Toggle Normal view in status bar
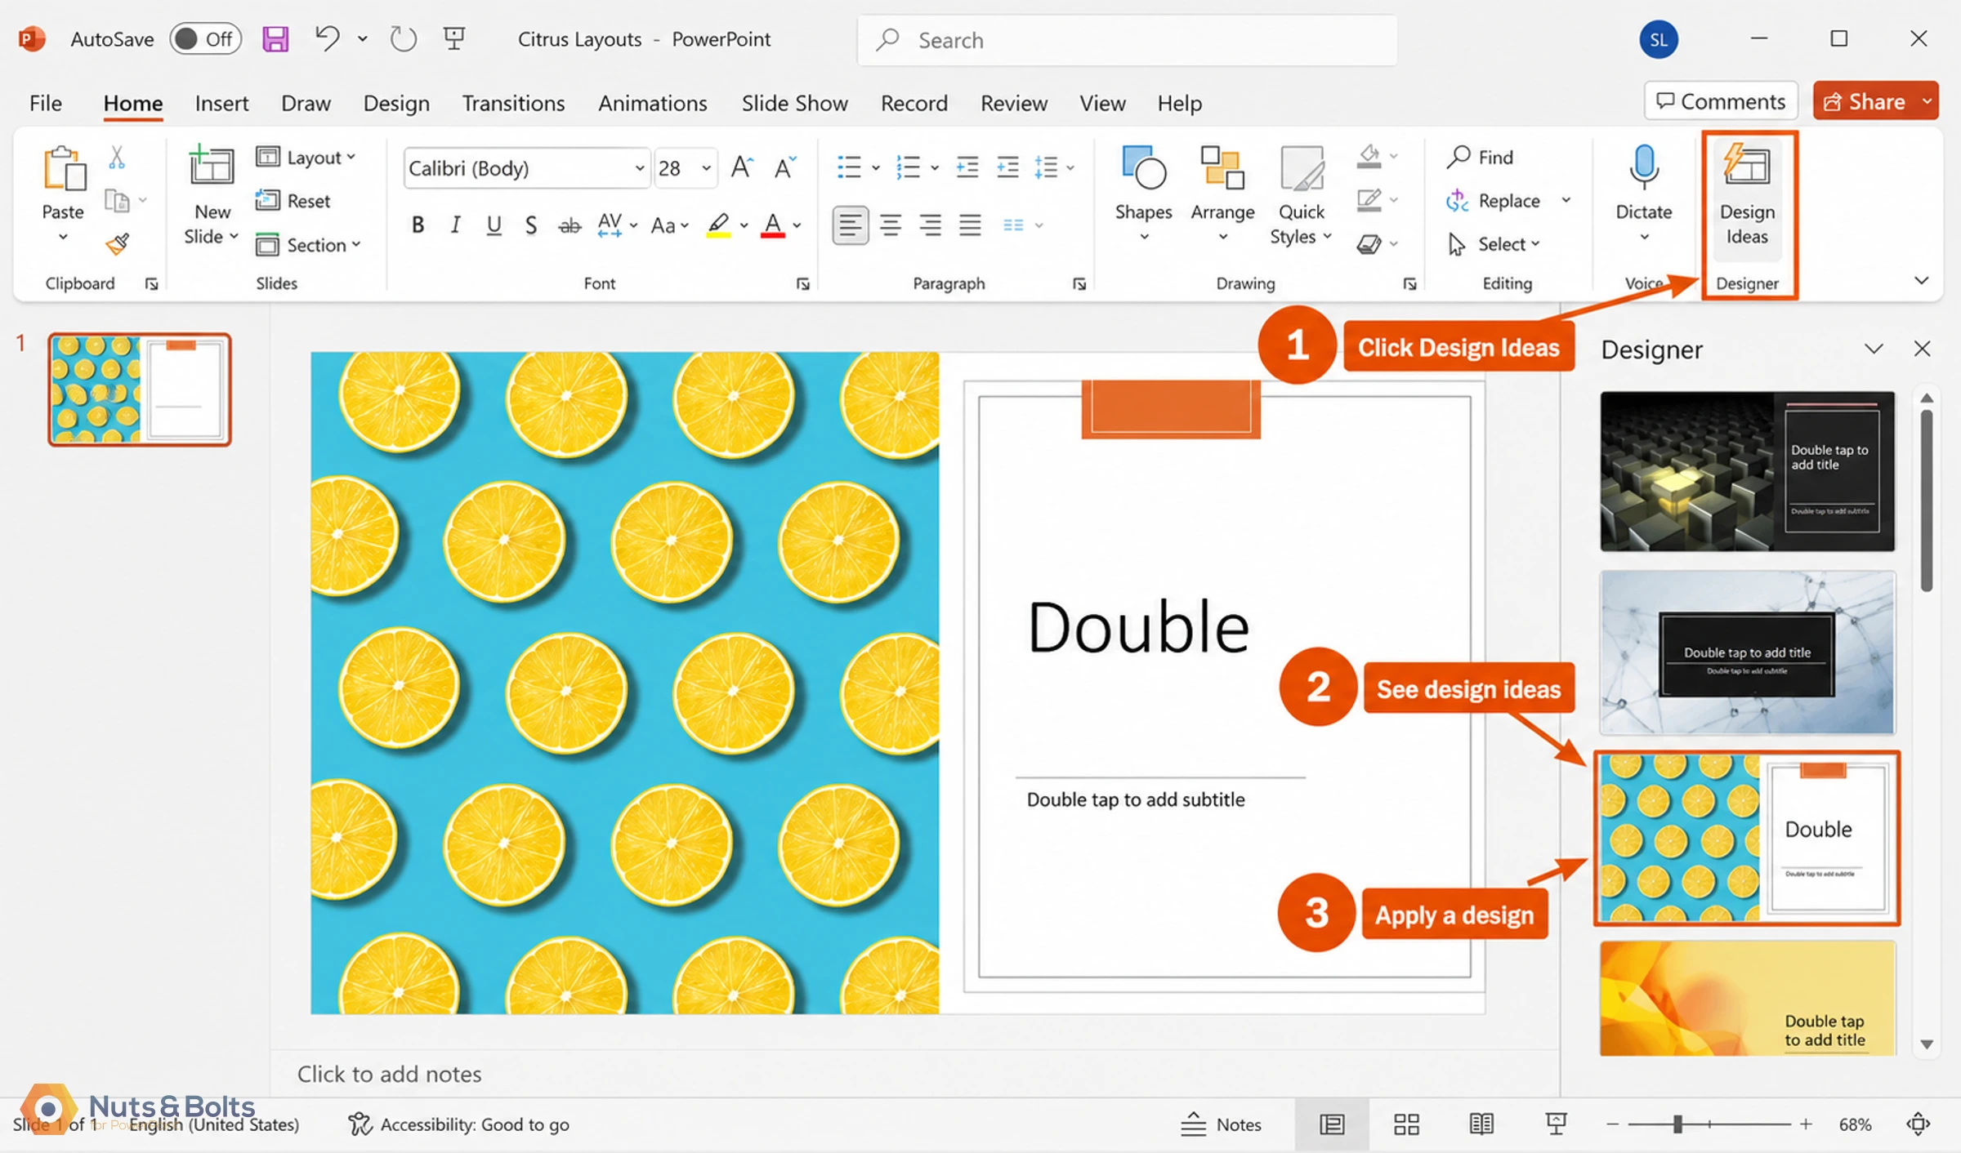 [x=1332, y=1124]
